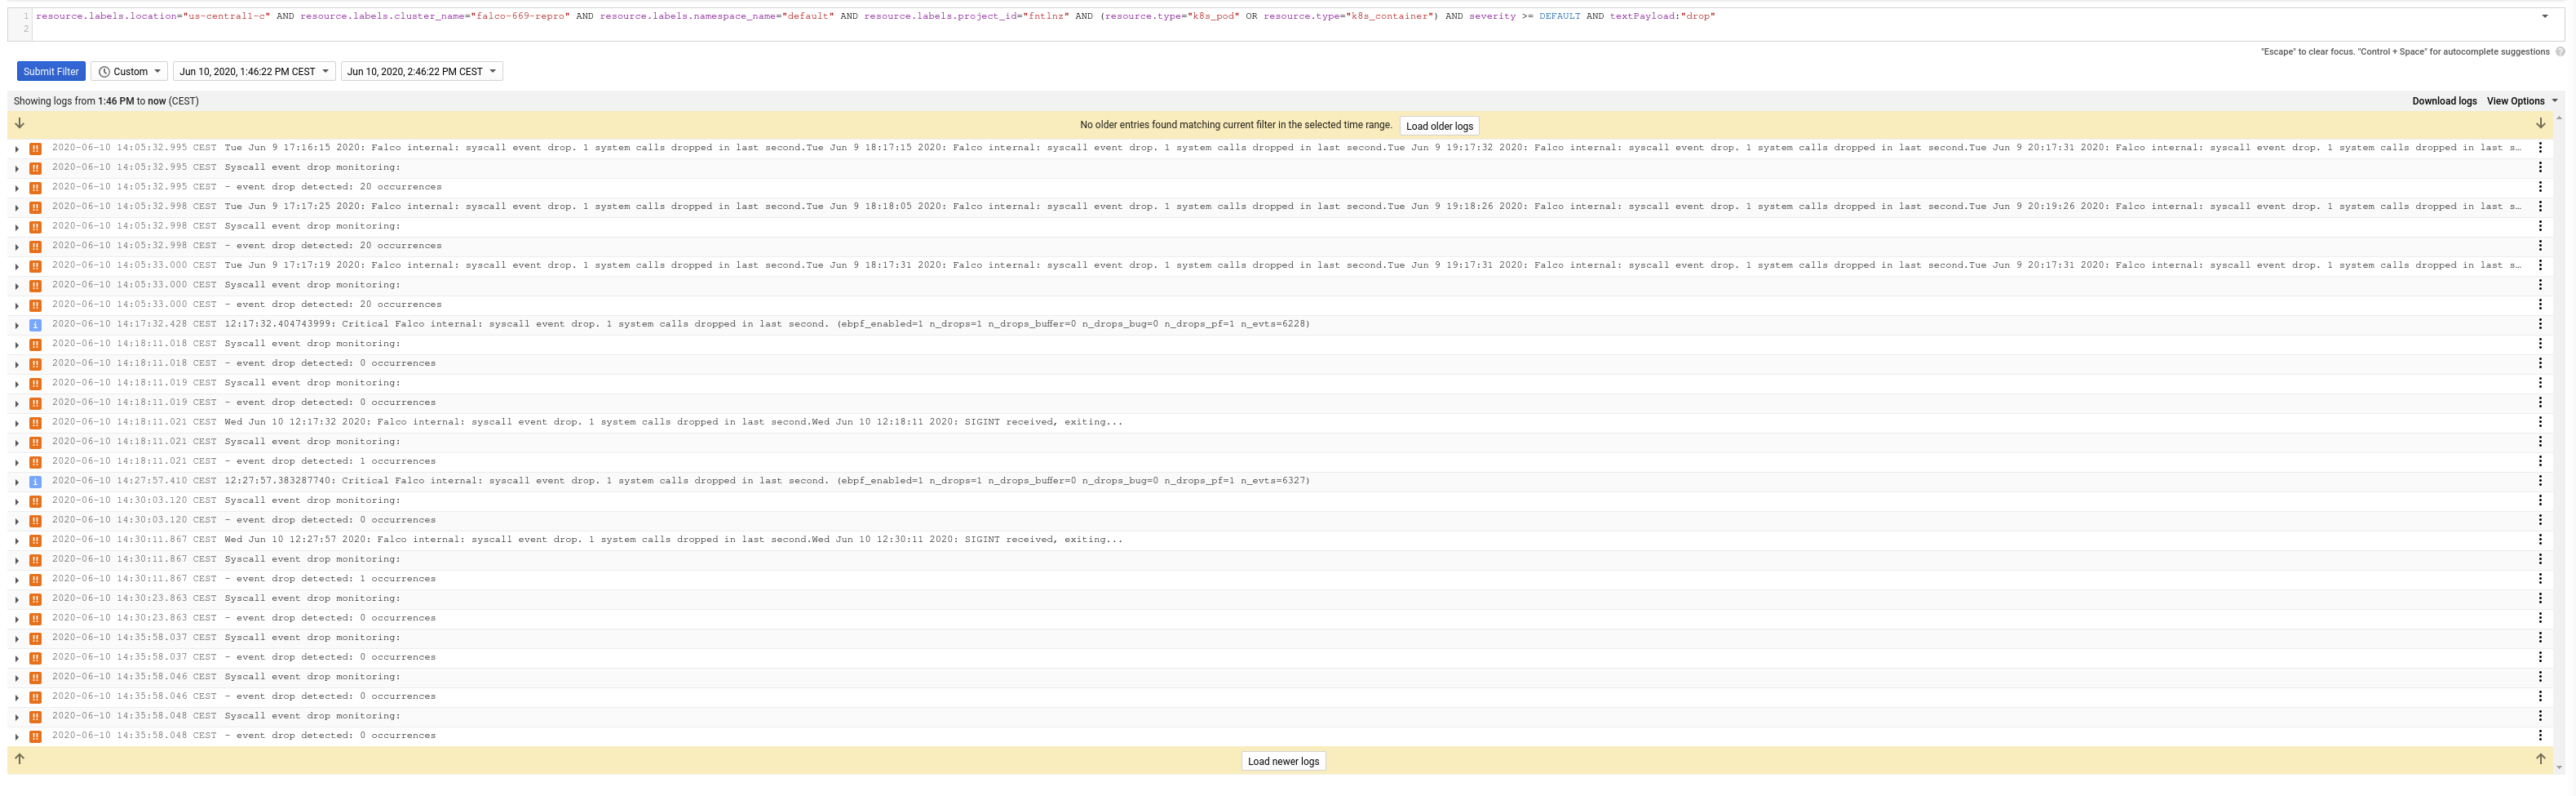The width and height of the screenshot is (2576, 796).
Task: Click the right up-arrow icon in the newer logs banner
Action: [x=2540, y=759]
